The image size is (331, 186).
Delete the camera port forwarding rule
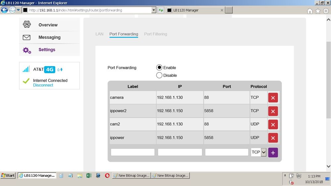coord(273,98)
